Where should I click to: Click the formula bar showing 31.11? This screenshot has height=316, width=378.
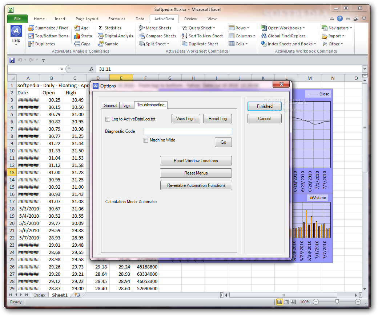point(229,69)
